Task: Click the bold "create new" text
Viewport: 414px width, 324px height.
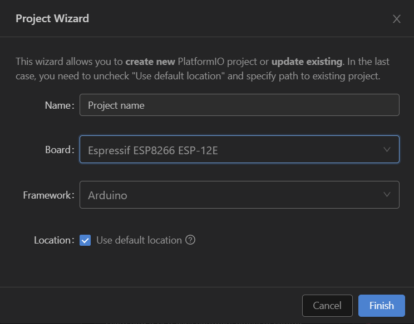Action: [x=150, y=61]
